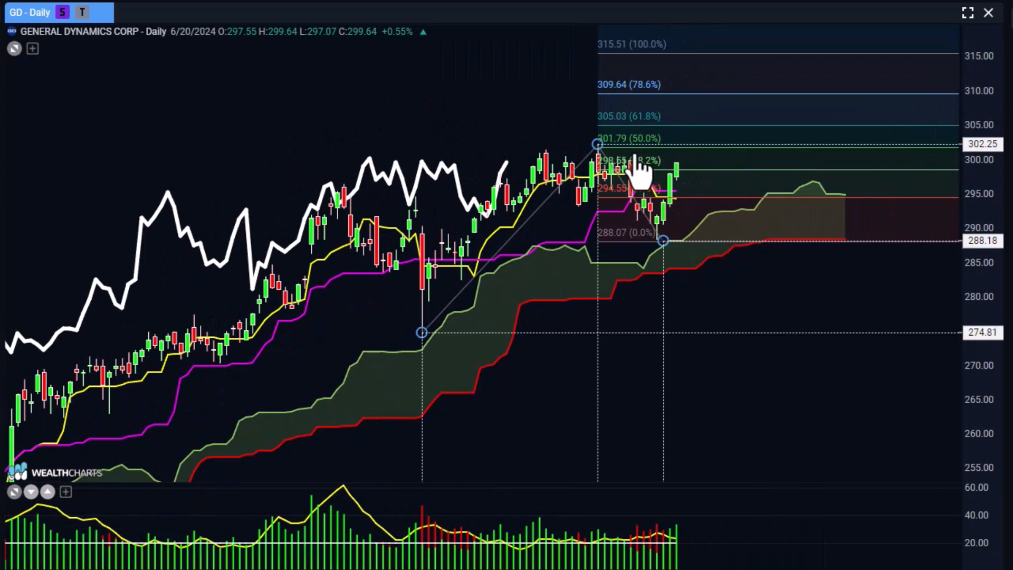Image resolution: width=1013 pixels, height=570 pixels.
Task: Click the plus box icon in the lower pane
Action: (x=66, y=492)
